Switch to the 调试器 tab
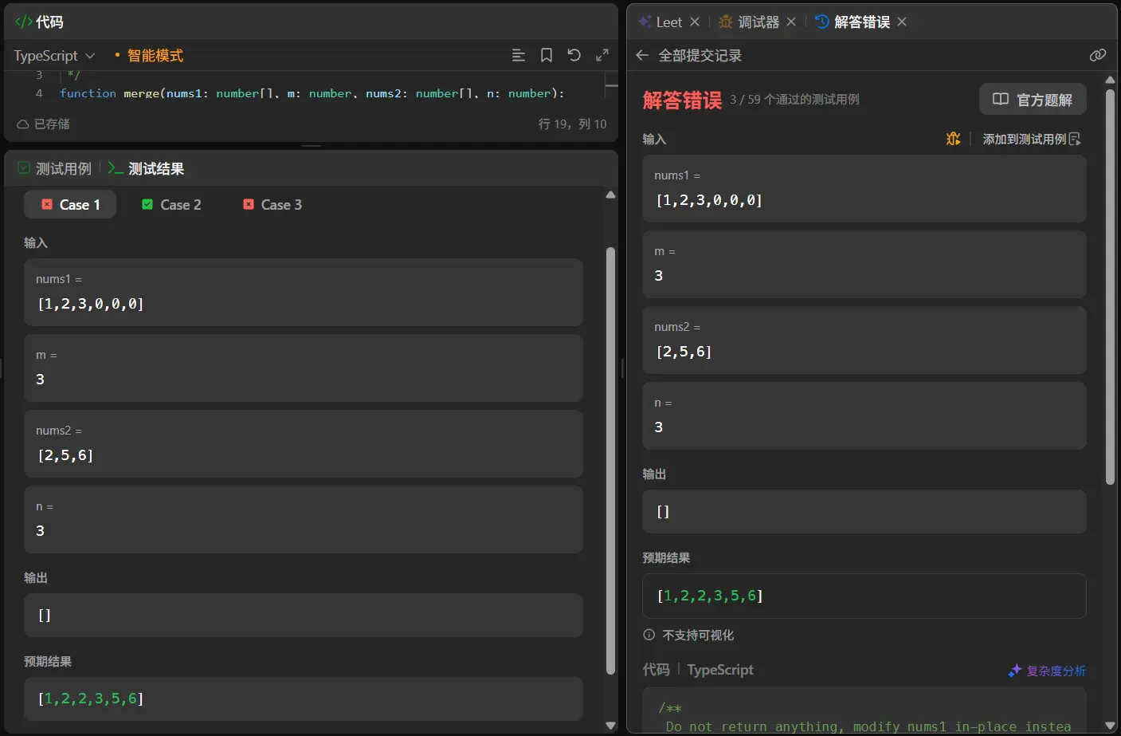 click(x=749, y=22)
